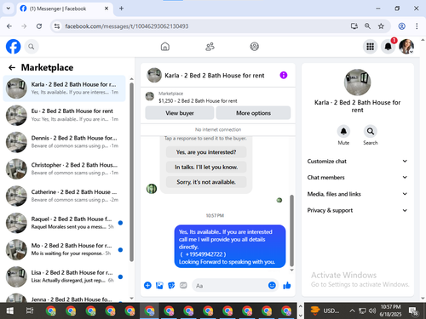This screenshot has width=426, height=319.
Task: Send a thumbs-up like
Action: 287,285
